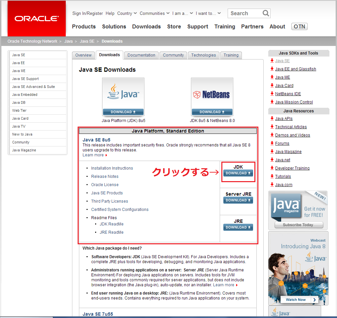Open the JDK ReadMe link
The image size is (337, 318).
pos(111,224)
